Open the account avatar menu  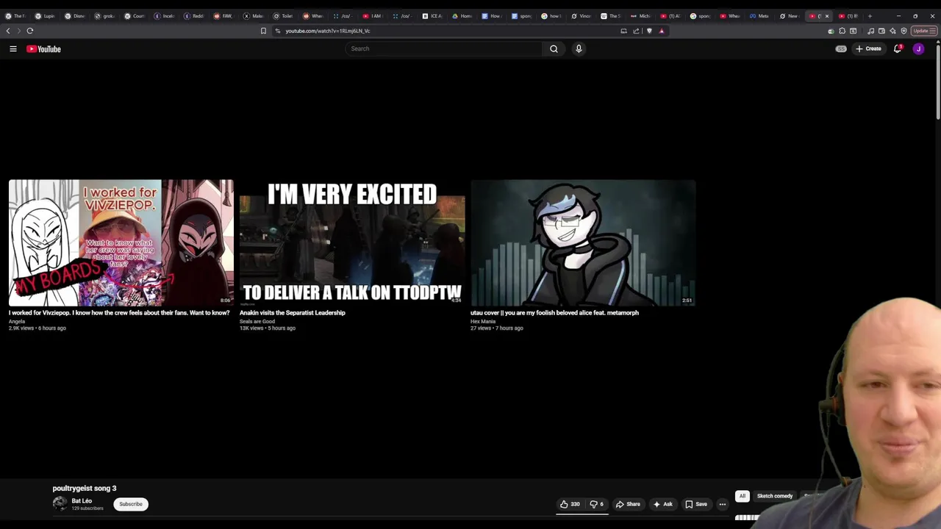(918, 48)
